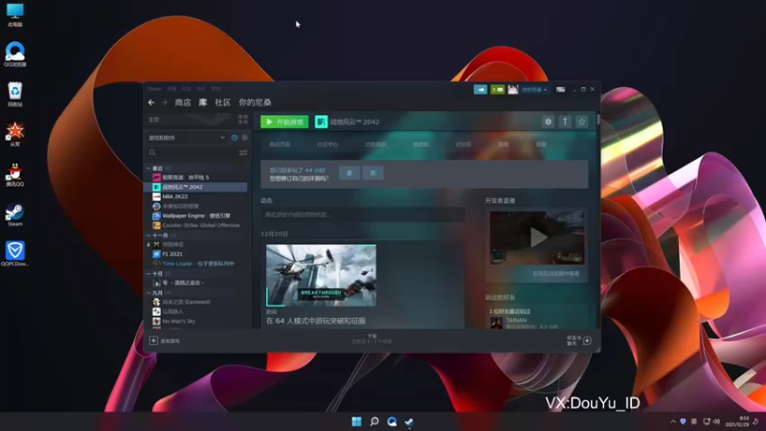
Task: Open the 库 (Library) tab
Action: point(203,102)
